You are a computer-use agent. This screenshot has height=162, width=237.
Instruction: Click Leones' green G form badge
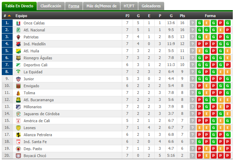(214, 128)
